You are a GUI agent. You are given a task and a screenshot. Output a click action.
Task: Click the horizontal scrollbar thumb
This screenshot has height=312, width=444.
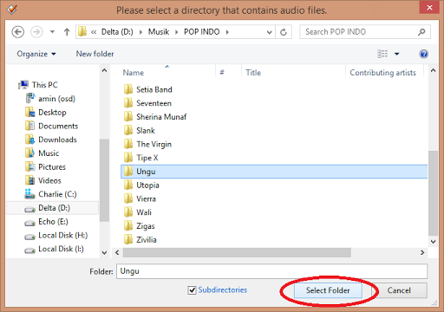point(237,253)
